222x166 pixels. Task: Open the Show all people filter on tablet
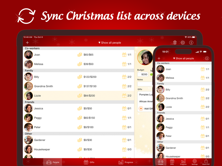pos(110,43)
